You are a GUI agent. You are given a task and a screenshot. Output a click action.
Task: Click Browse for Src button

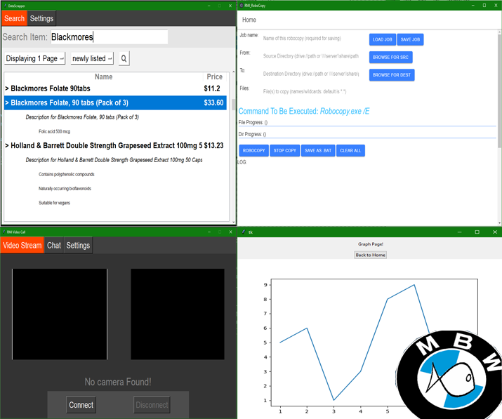(391, 58)
